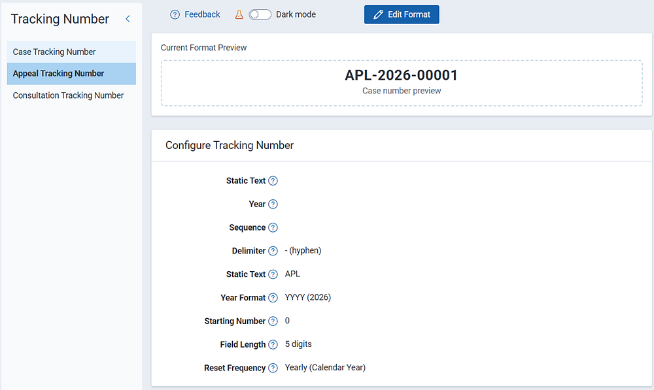Click the 'Reset Frequency' label
Screen dimensions: 654x390
point(235,368)
